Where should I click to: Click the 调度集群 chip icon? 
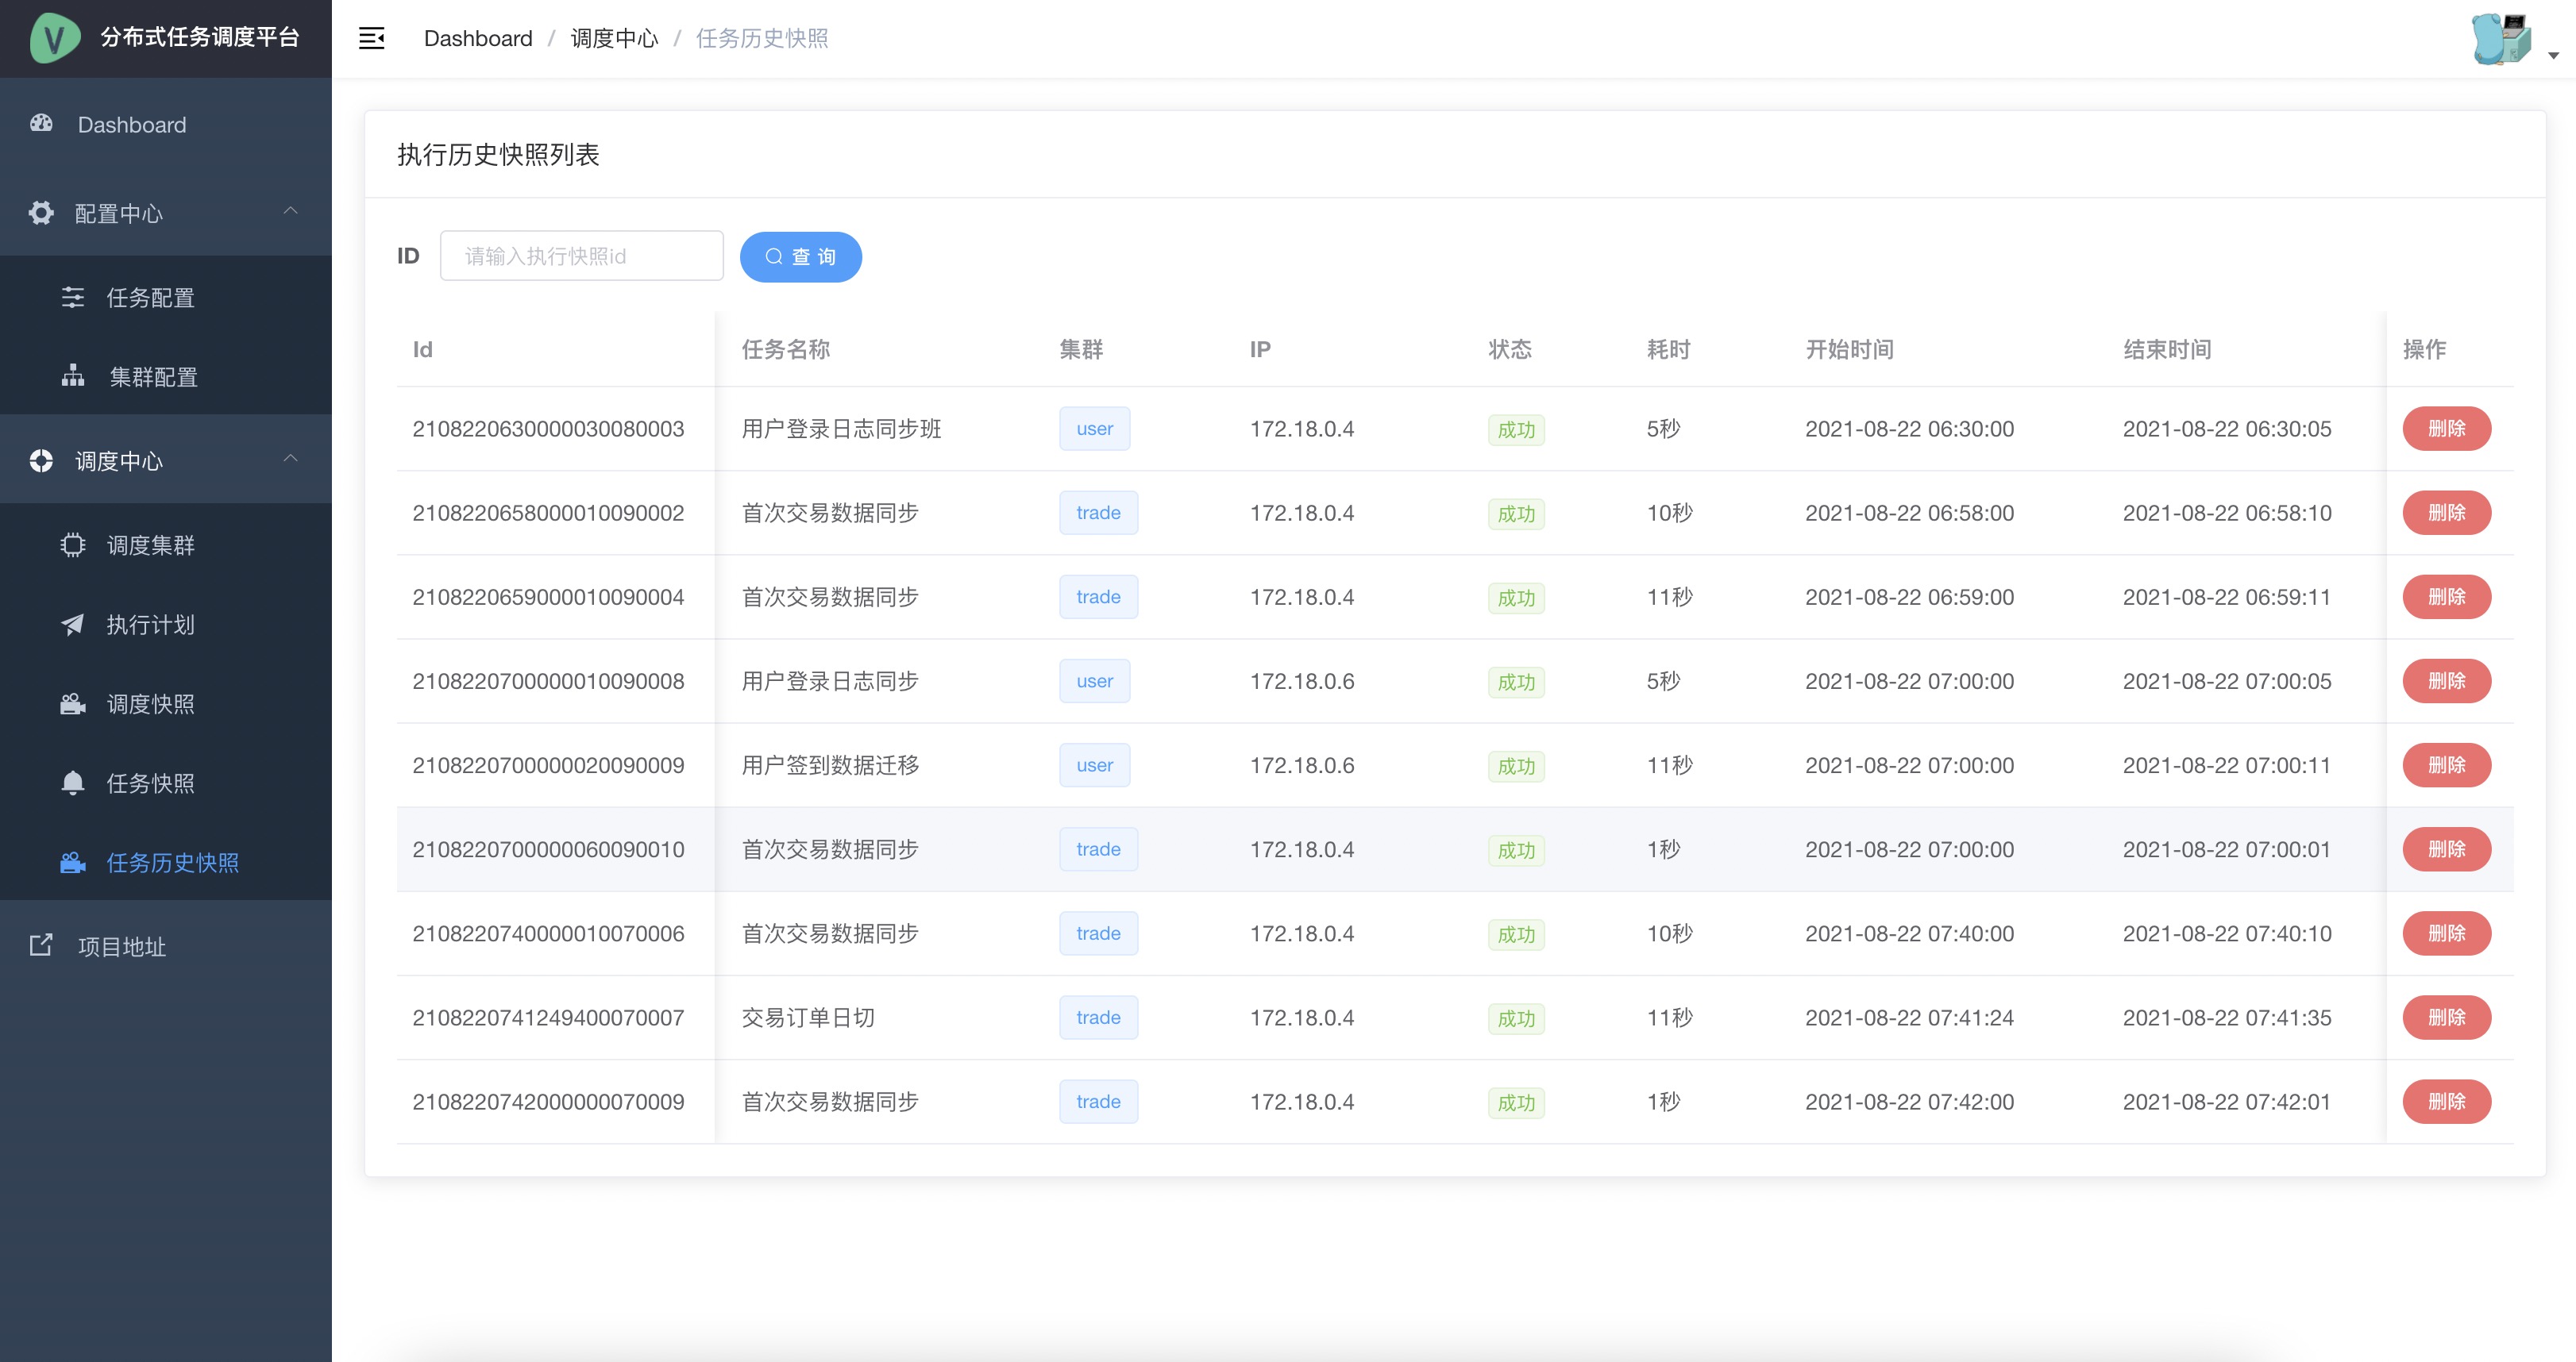(x=73, y=544)
